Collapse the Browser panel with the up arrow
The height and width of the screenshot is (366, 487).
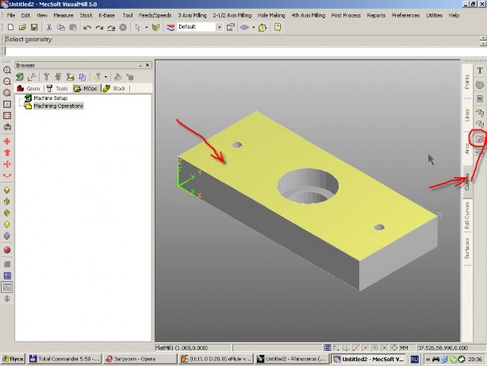click(140, 65)
